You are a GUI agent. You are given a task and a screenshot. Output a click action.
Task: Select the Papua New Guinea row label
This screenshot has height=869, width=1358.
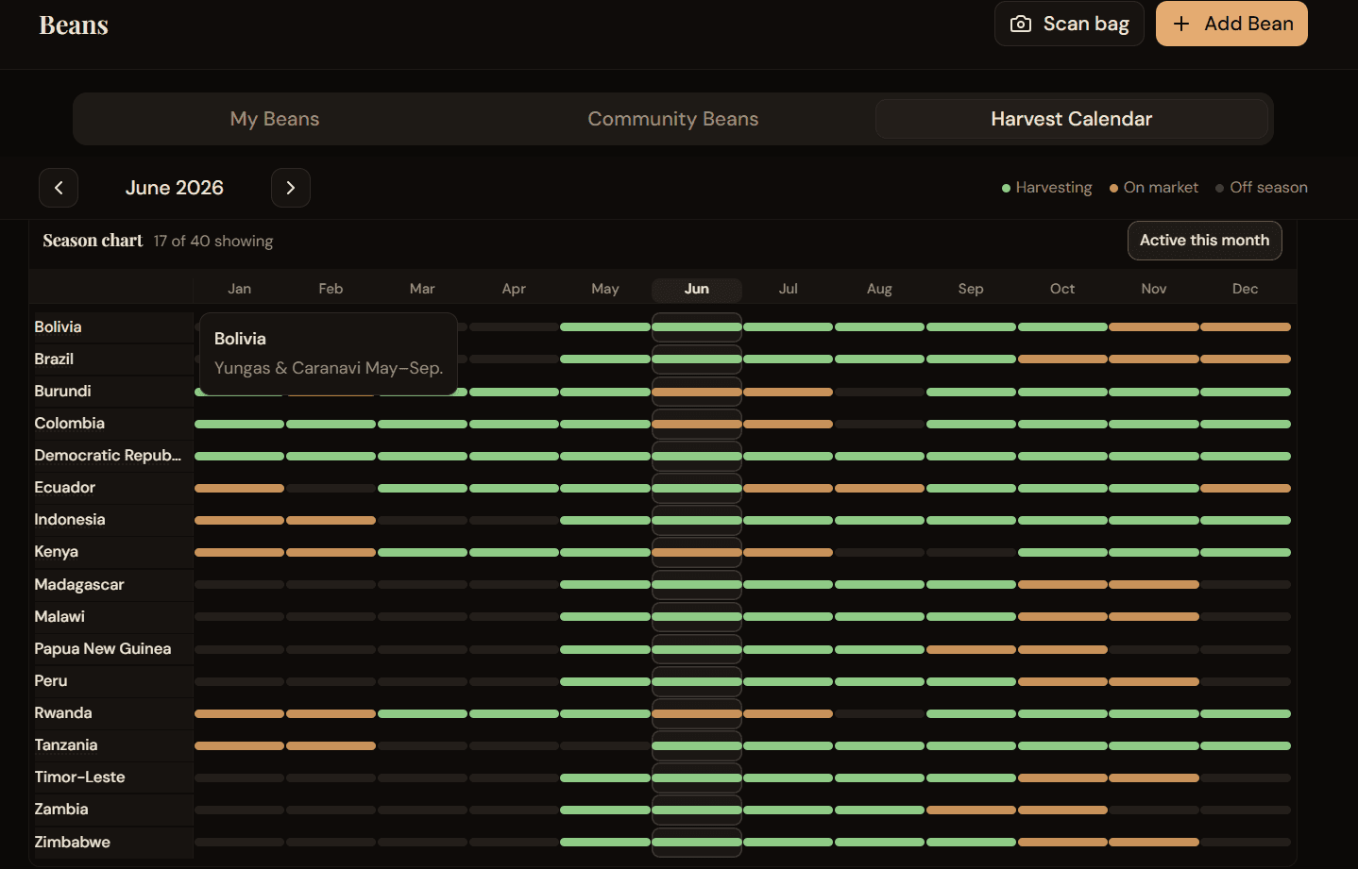102,648
